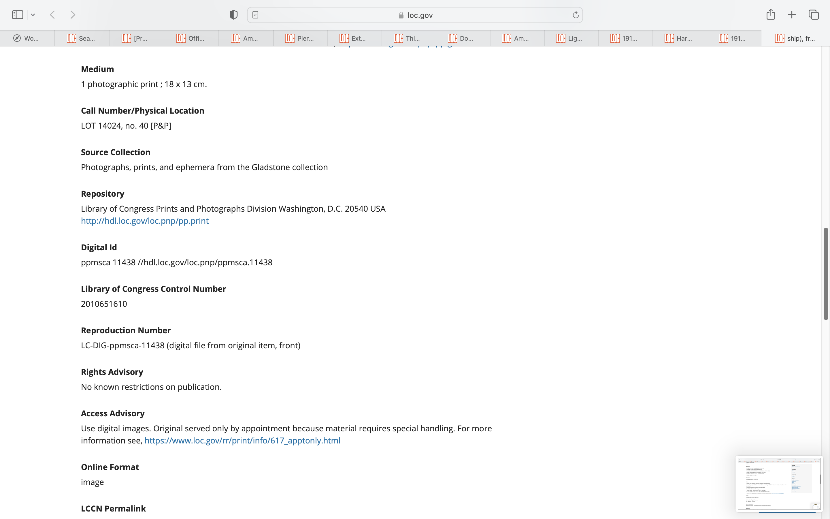
Task: Click the vertical page scrollbar thumb
Action: [x=826, y=274]
